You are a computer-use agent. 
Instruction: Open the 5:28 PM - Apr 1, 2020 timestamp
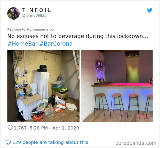click(54, 128)
